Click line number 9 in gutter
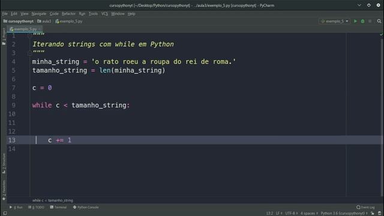This screenshot has height=216, width=384. click(13, 106)
